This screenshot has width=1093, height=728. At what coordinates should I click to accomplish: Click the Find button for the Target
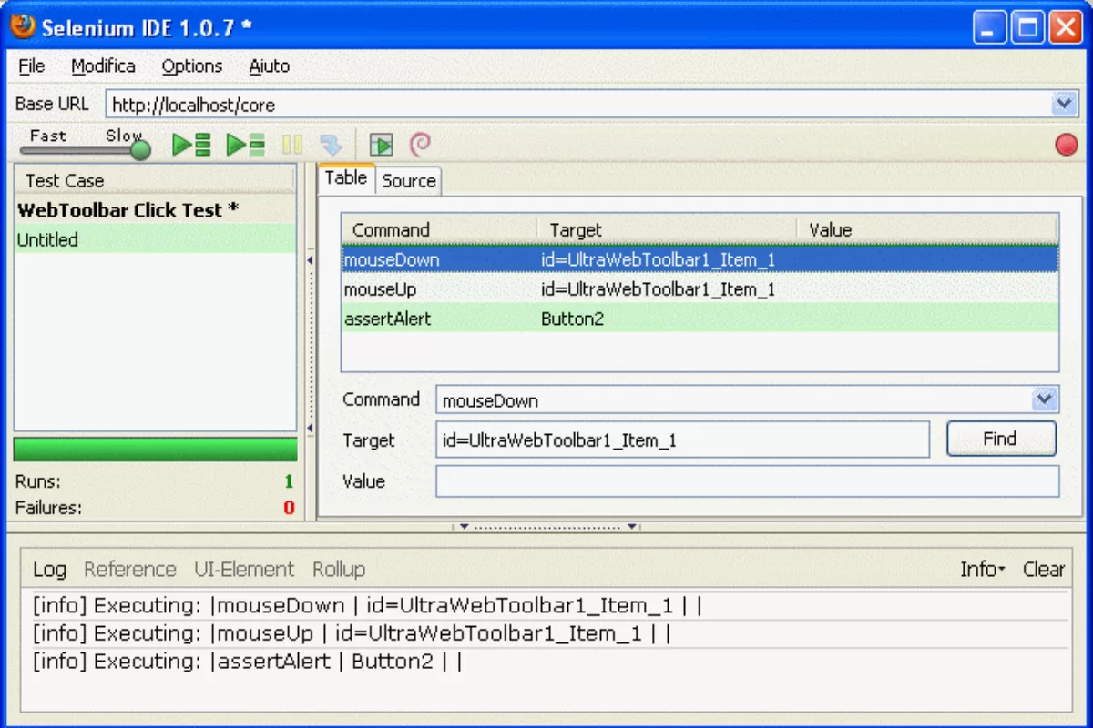pyautogui.click(x=1001, y=439)
